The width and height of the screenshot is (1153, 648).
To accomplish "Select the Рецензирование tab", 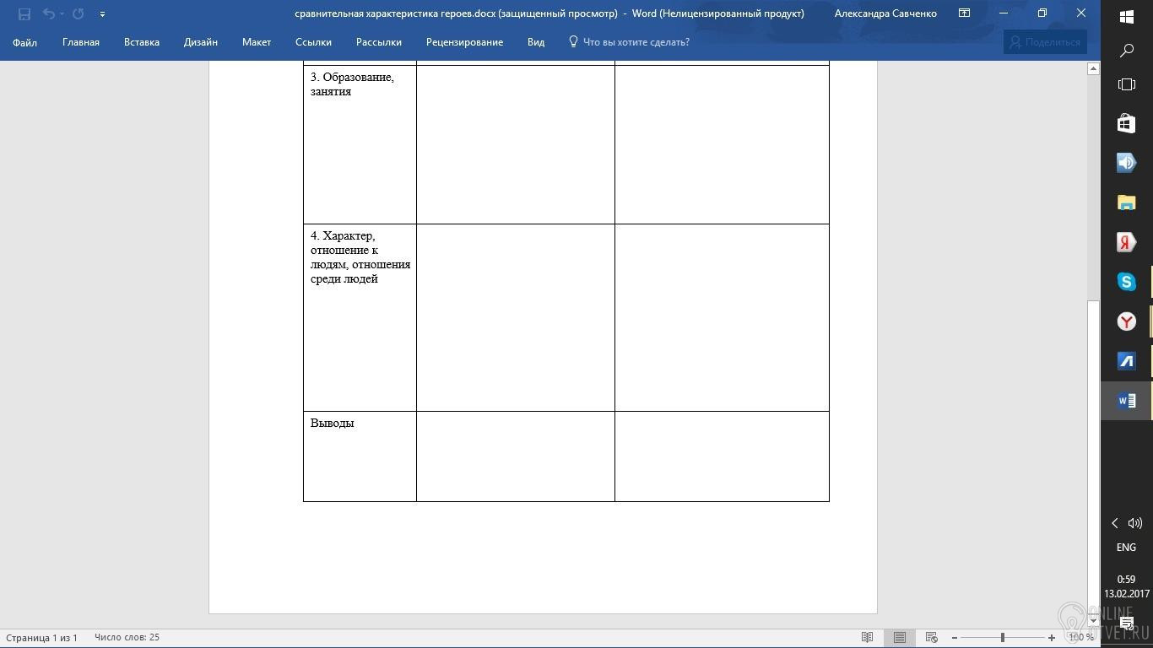I will tap(464, 42).
